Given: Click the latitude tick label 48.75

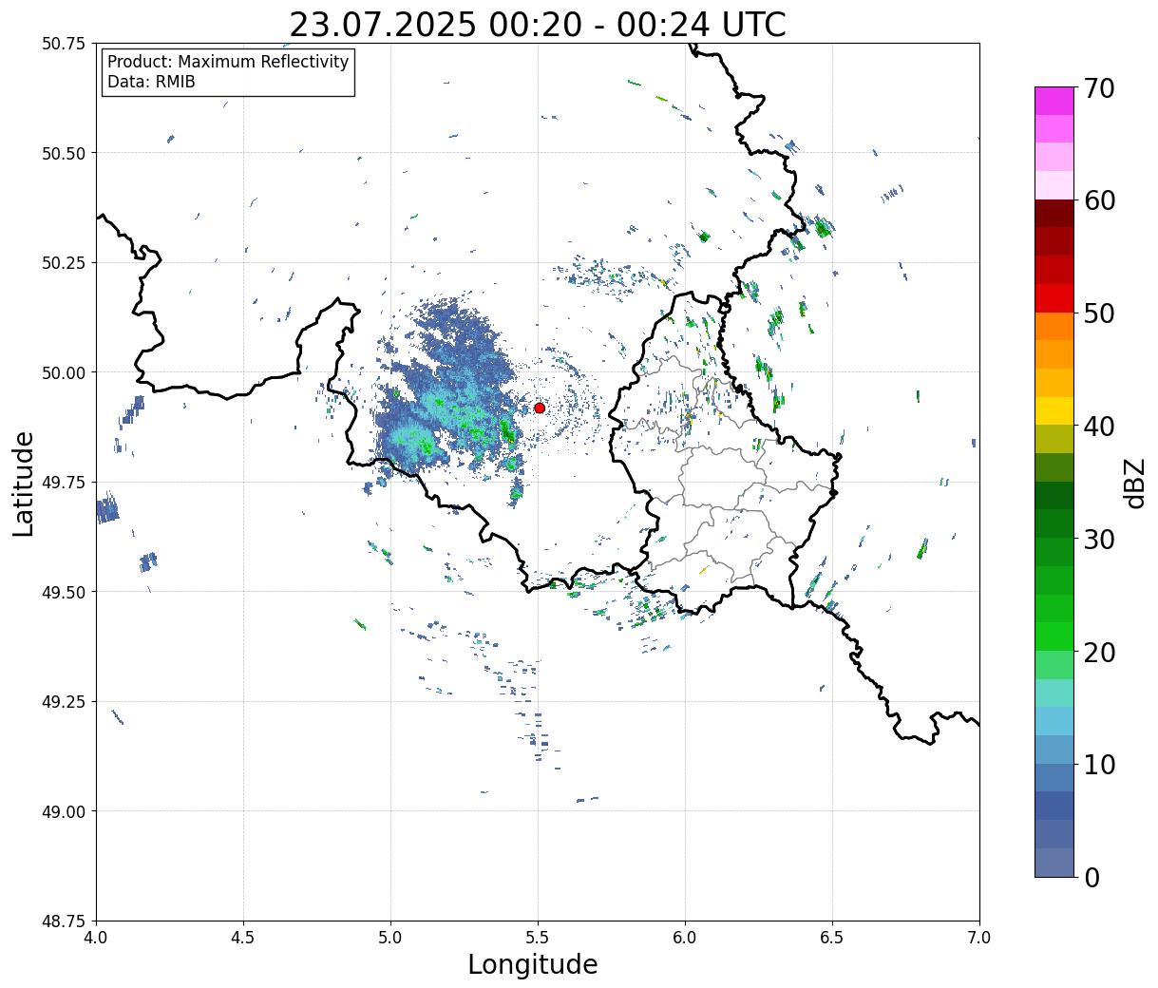Looking at the screenshot, I should point(64,921).
